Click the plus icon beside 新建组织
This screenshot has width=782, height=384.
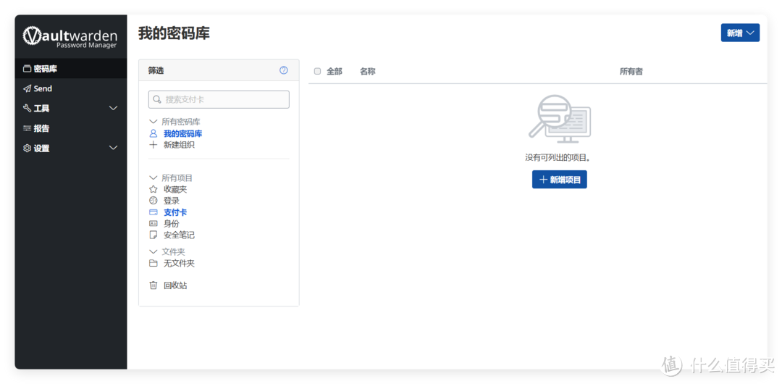[153, 145]
